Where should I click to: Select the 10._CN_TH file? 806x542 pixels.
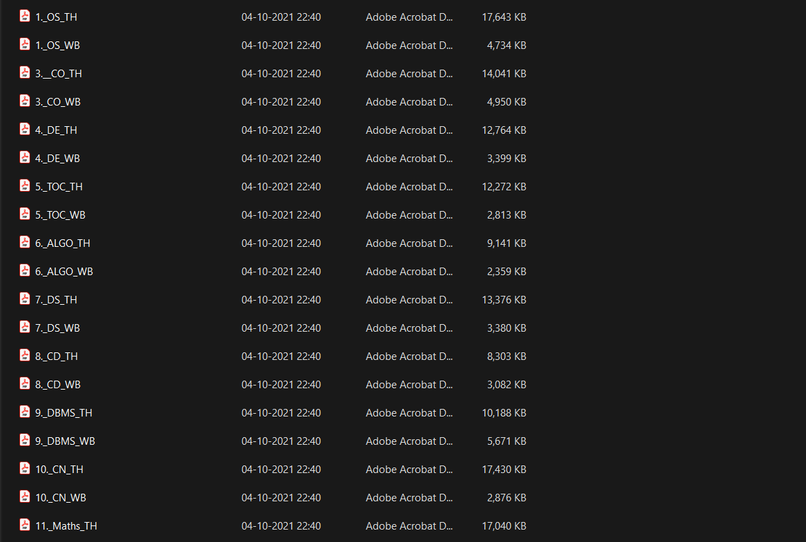point(59,469)
